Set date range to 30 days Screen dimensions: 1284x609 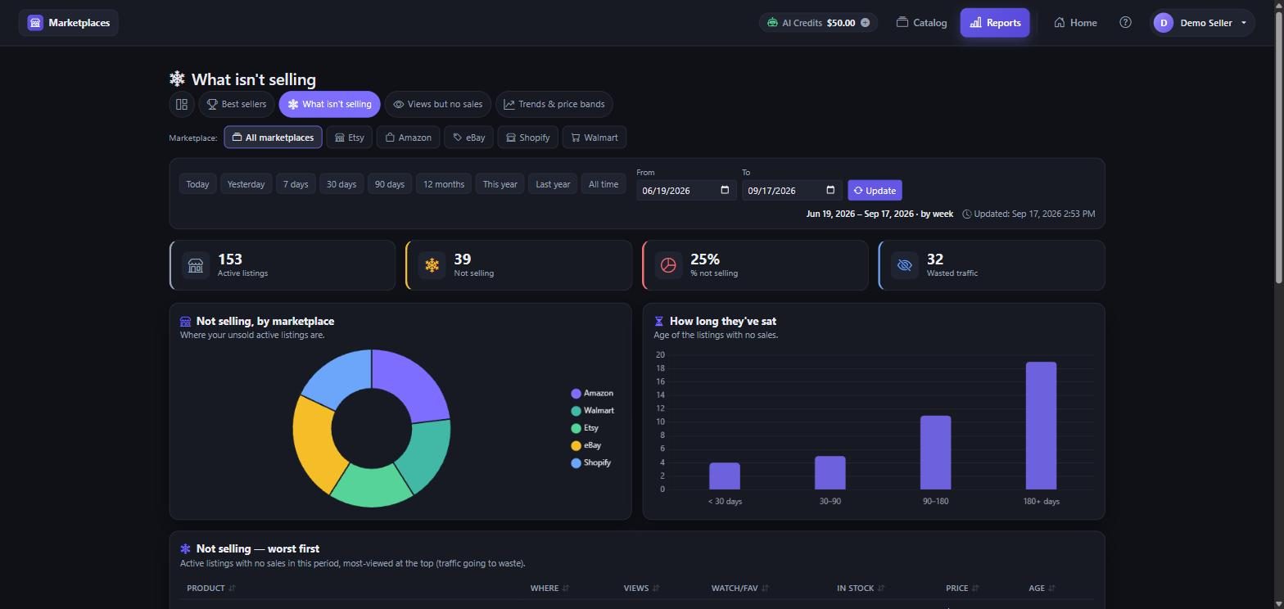tap(341, 184)
